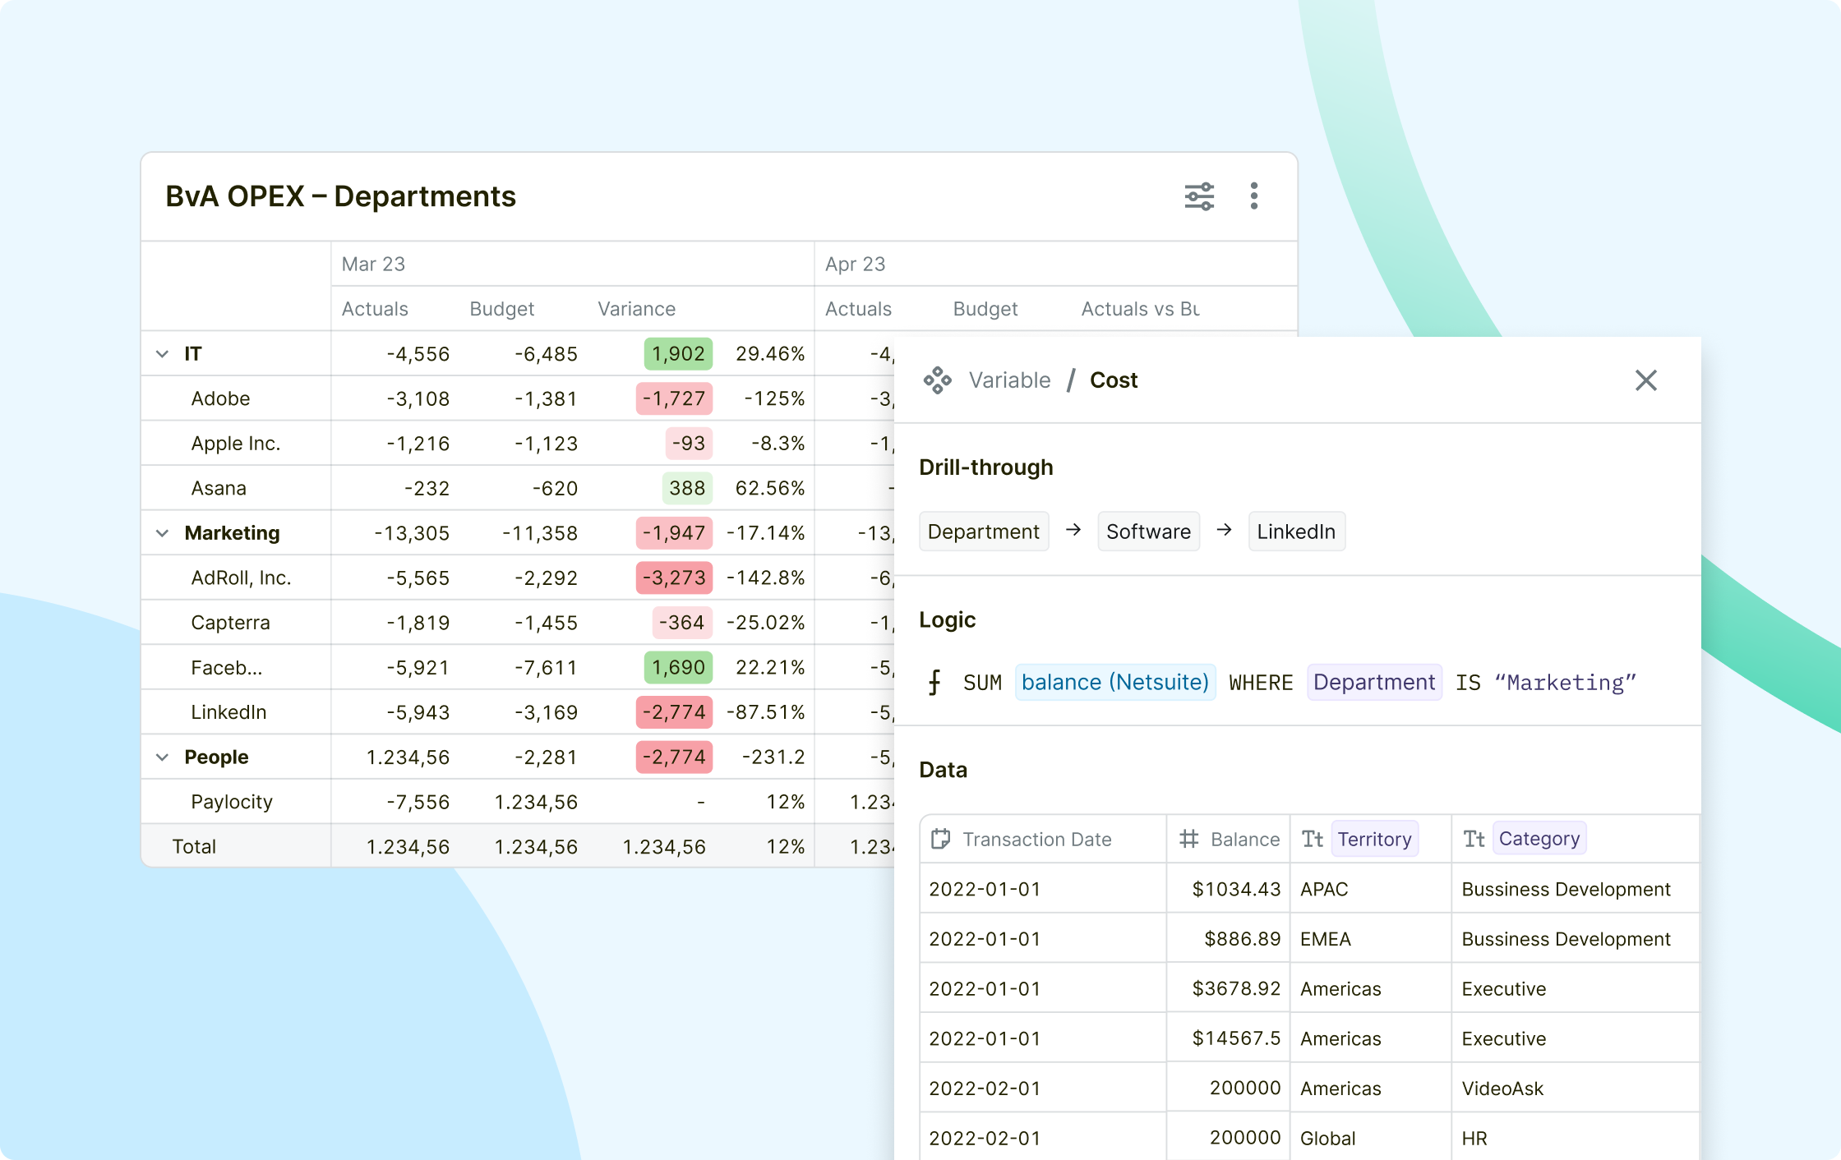
Task: Select the Paylocity row label
Action: (232, 802)
